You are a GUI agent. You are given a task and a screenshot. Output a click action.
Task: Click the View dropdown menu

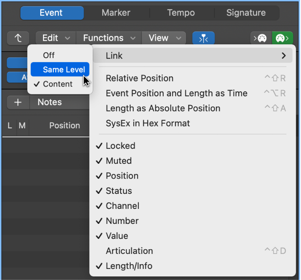click(x=164, y=38)
